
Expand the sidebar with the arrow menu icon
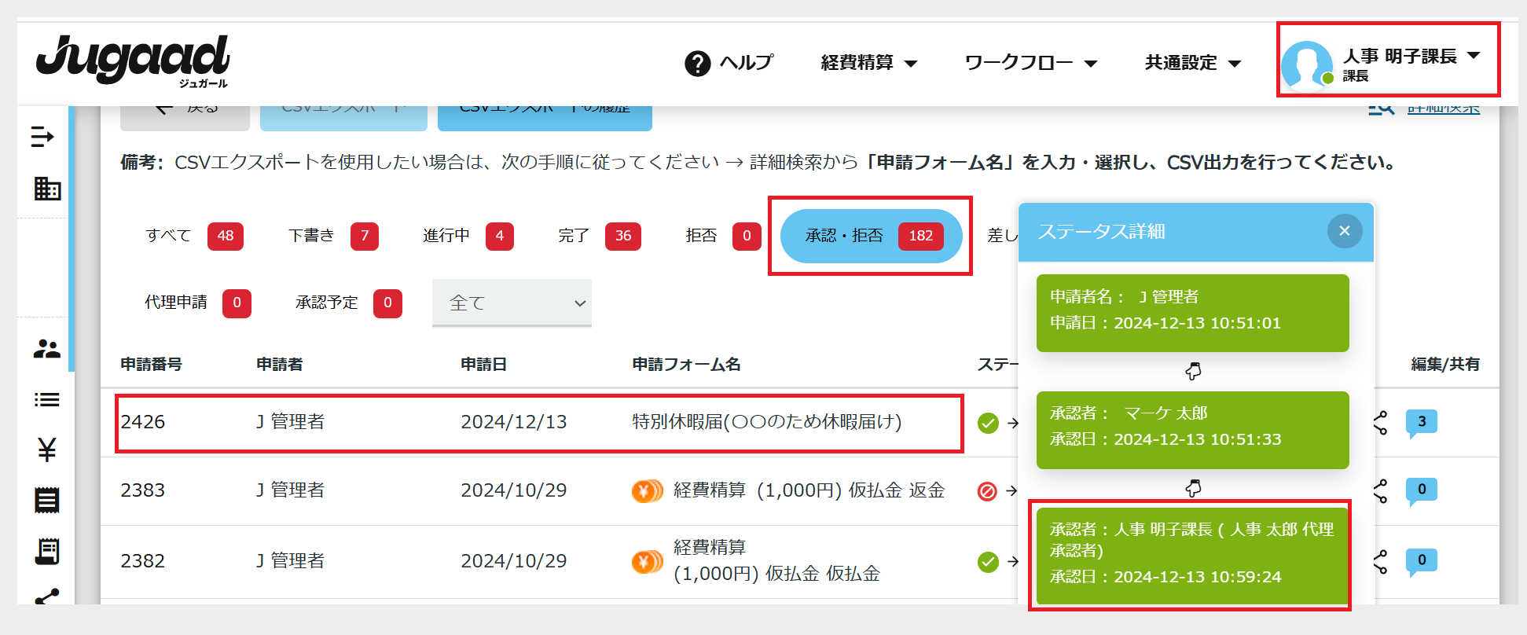point(42,137)
